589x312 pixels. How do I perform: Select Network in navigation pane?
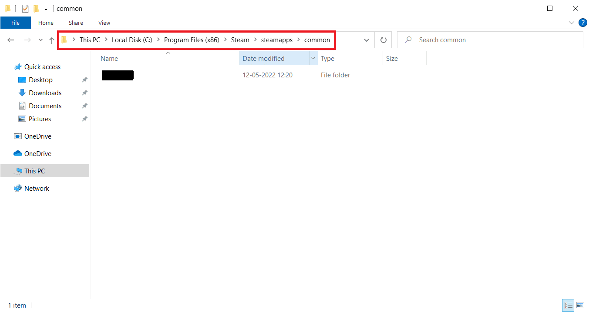pyautogui.click(x=37, y=189)
